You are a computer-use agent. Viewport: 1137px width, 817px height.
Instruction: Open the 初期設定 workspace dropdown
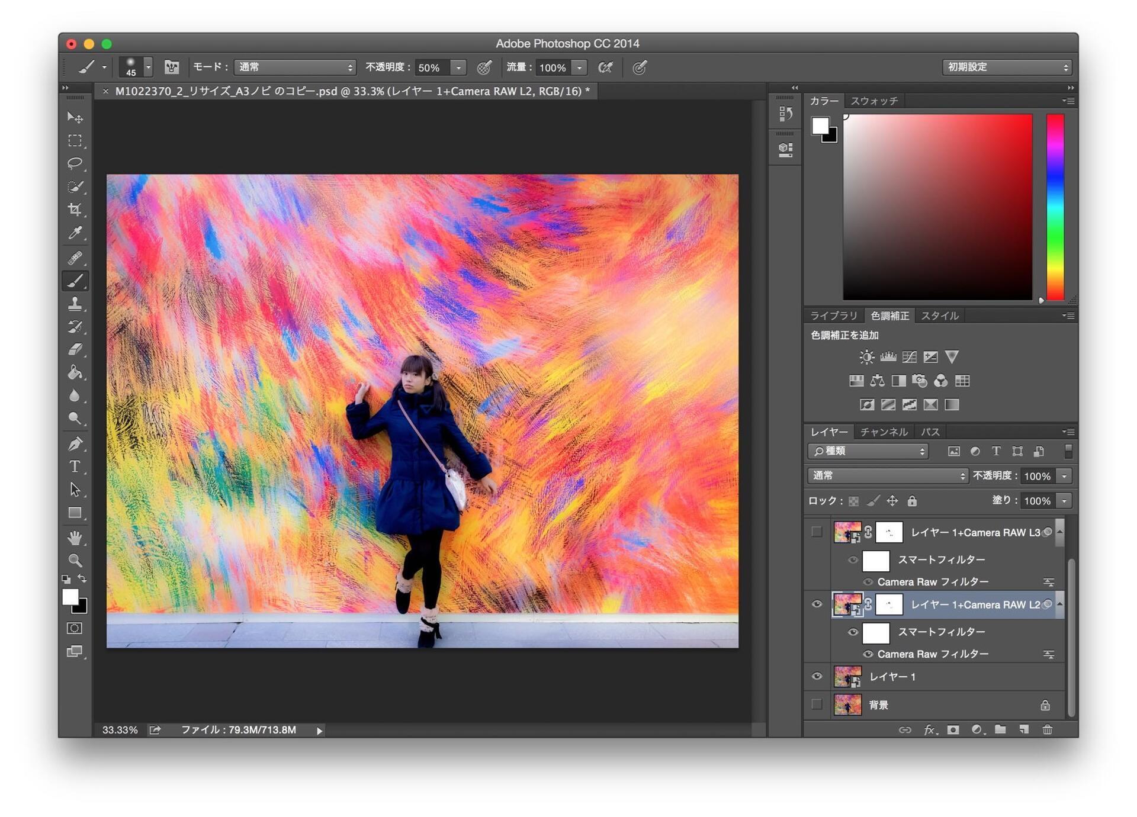1007,67
